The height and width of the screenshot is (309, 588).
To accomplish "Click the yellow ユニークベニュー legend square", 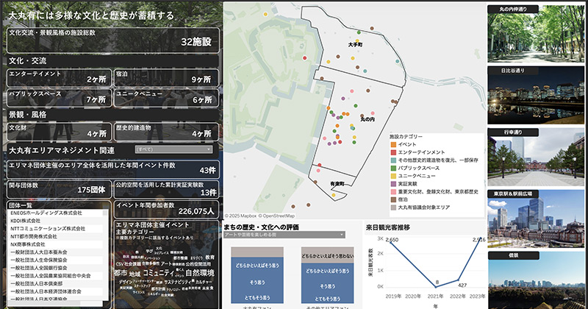I will (393, 176).
